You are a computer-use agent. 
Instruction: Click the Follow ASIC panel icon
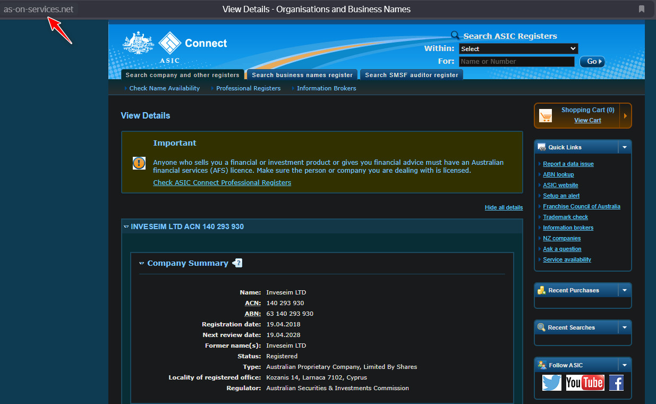pyautogui.click(x=541, y=365)
